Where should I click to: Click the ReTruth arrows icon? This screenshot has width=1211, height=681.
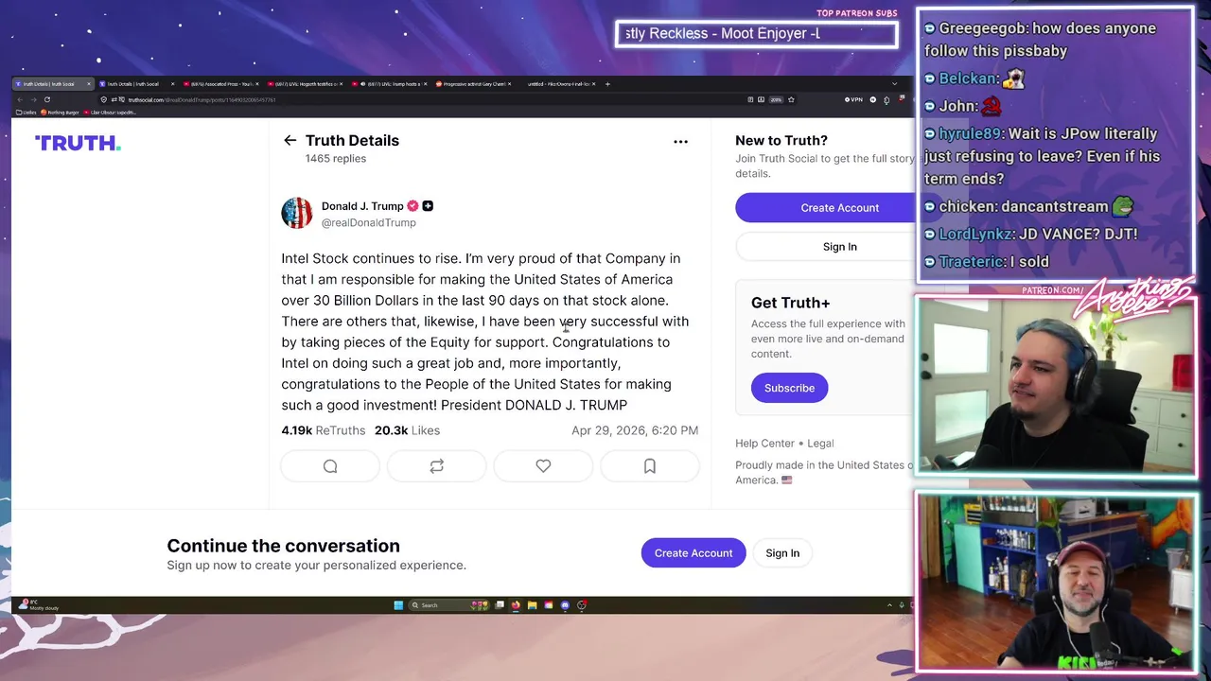[x=436, y=466]
